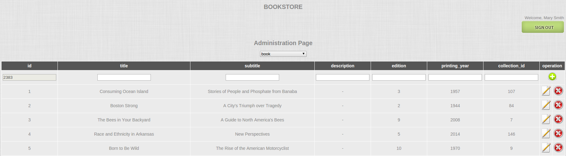
Task: Click the green add record icon
Action: pos(552,77)
